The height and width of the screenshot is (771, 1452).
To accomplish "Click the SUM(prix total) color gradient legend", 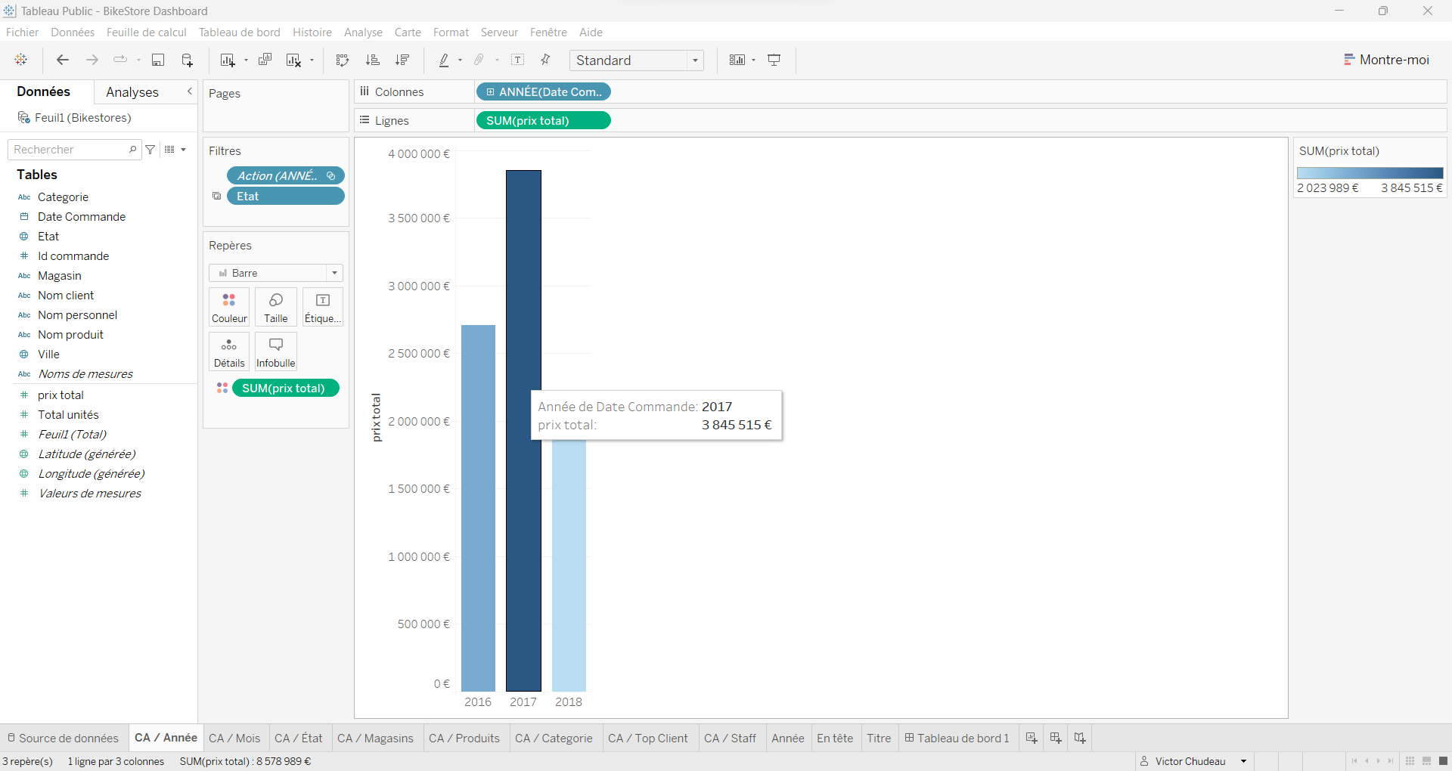I will click(x=1370, y=172).
